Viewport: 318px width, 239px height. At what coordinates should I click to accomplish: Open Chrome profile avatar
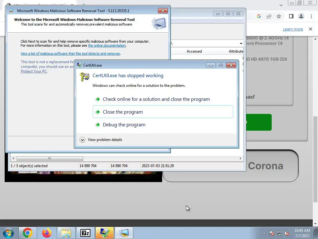tap(301, 16)
